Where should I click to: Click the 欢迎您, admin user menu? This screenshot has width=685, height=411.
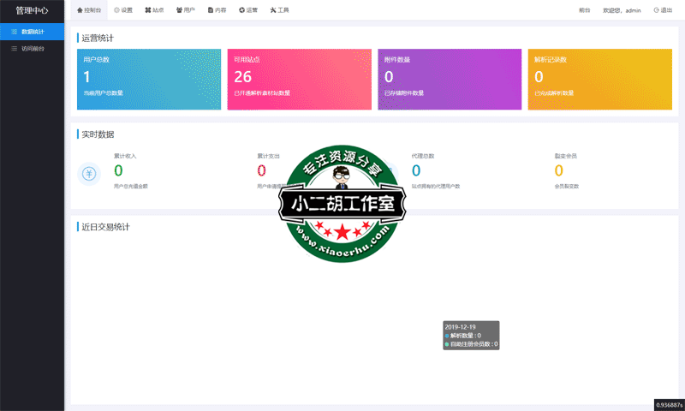click(622, 10)
